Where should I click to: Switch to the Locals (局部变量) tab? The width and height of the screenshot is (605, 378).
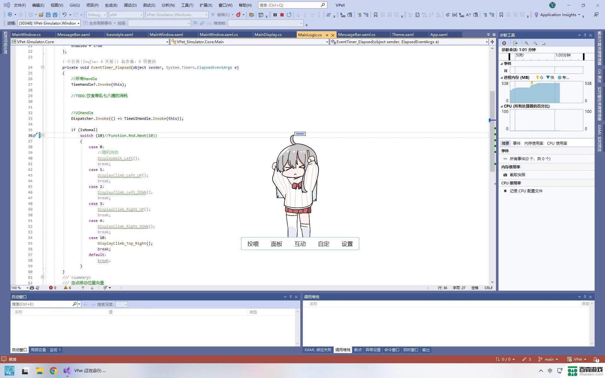click(38, 350)
